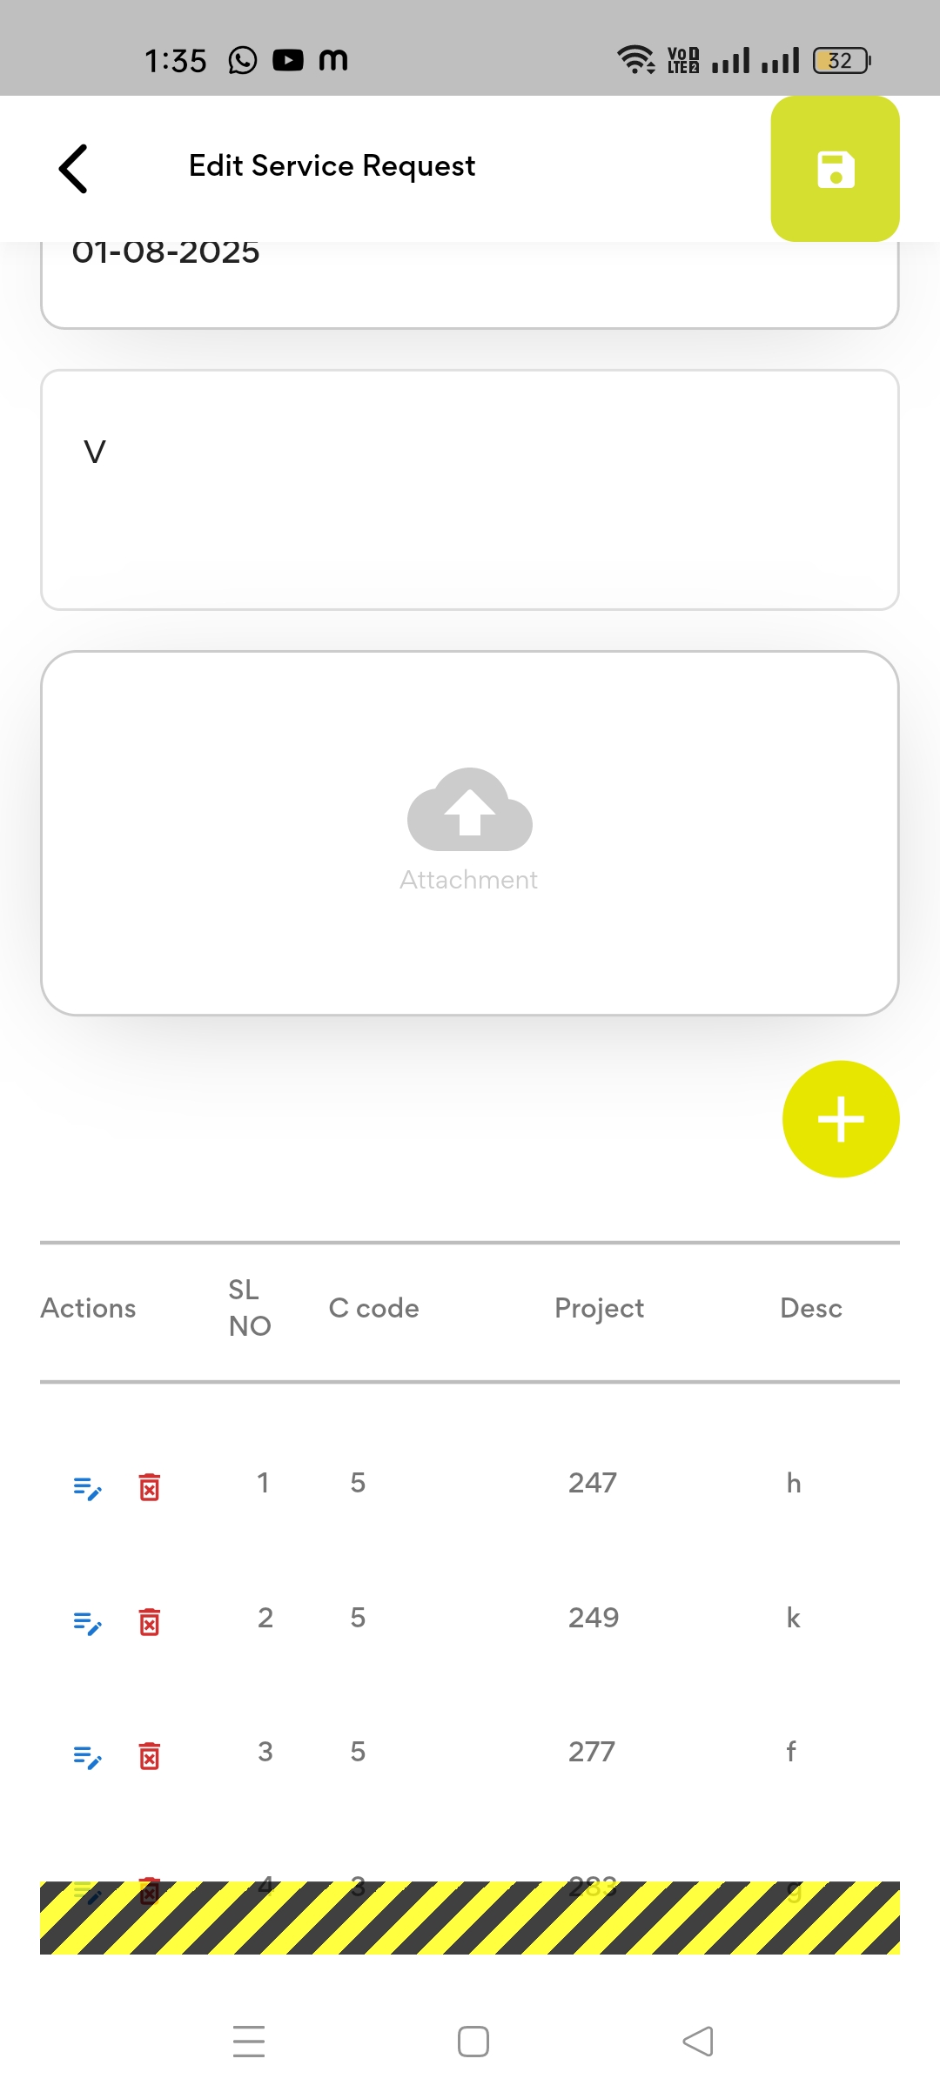Screen dimensions: 940x2099
Task: Tap the cloud upload Attachment icon
Action: click(470, 811)
